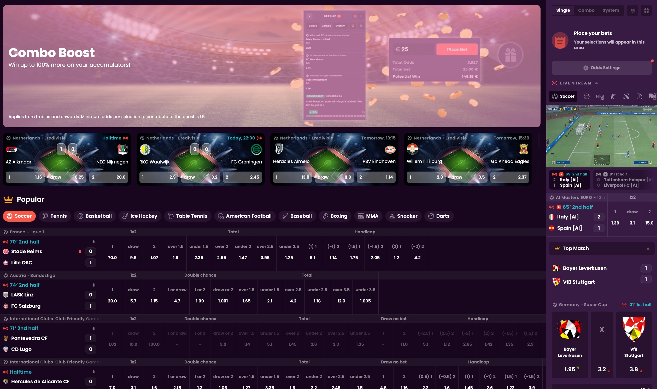Open Germany Super Cup league link
The width and height of the screenshot is (657, 389).
pos(583,305)
